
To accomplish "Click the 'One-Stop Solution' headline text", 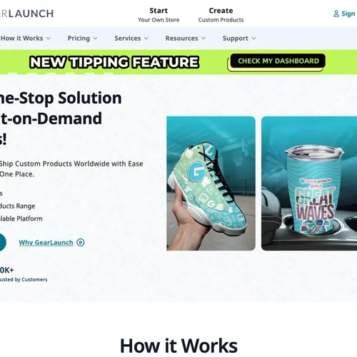I will 61,98.
